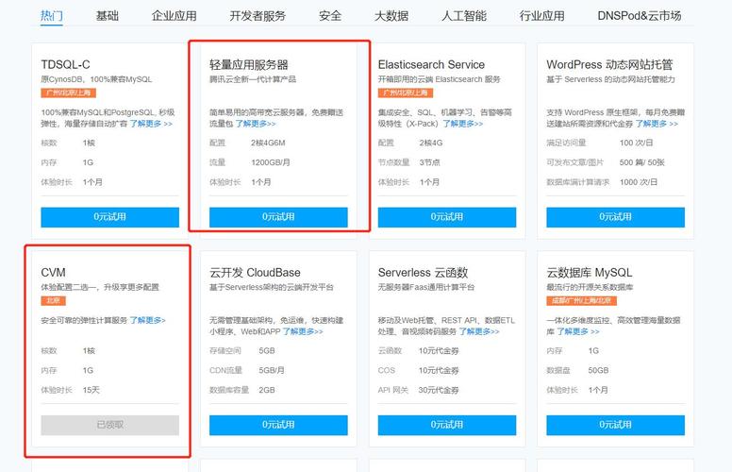Open 了解更多 link in WordPress card
This screenshot has height=472, width=732.
pos(657,124)
